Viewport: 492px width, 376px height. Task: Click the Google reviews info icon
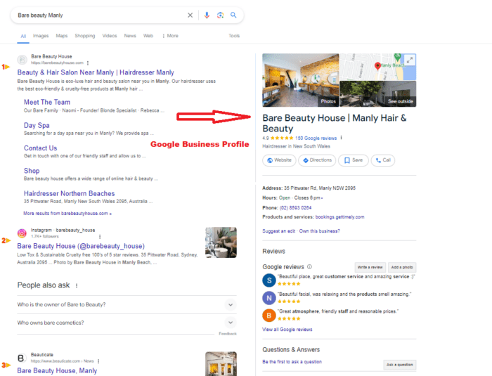coord(309,267)
